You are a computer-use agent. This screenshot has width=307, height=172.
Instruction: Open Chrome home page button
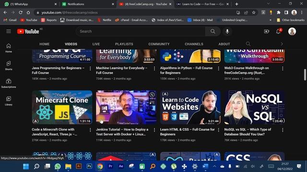pos(28,12)
